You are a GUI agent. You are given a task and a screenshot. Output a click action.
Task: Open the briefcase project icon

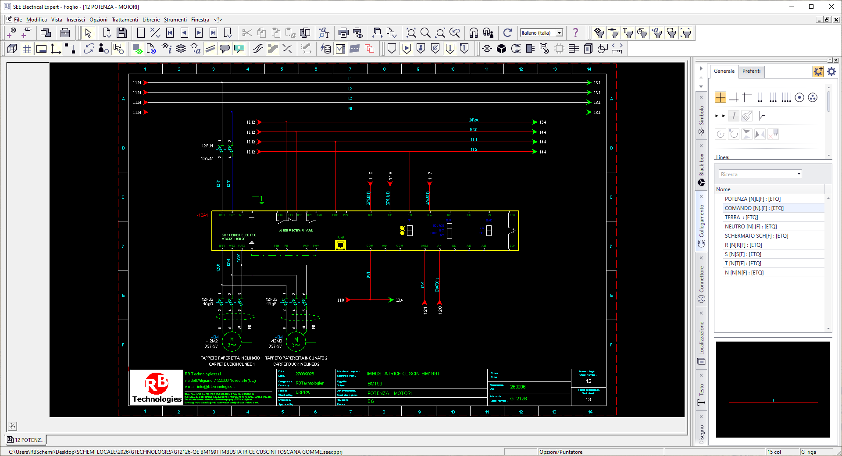click(65, 33)
